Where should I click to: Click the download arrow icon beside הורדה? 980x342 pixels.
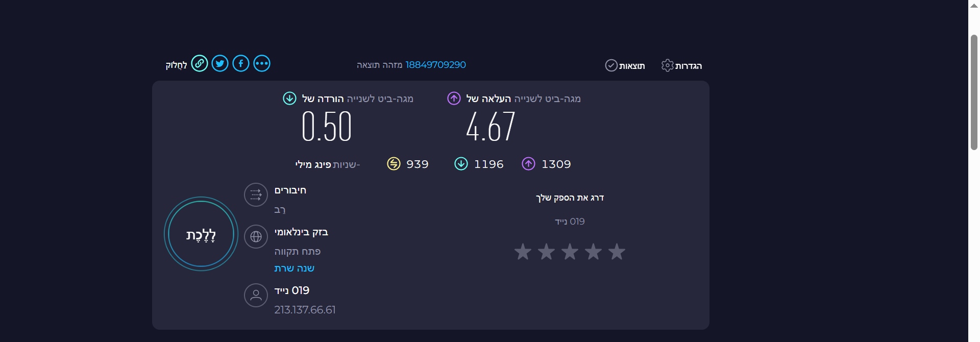point(289,98)
